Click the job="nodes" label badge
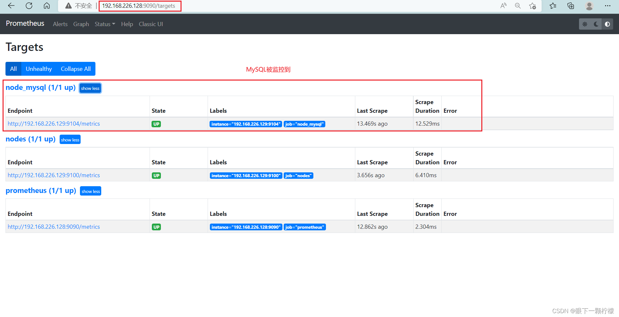619x317 pixels. (x=299, y=176)
